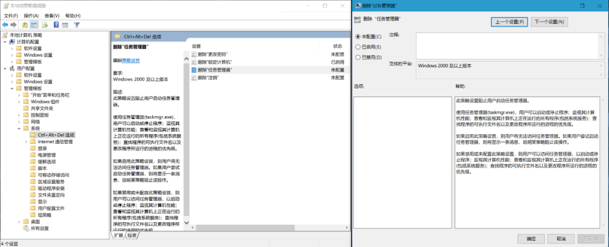609x247 pixels.
Task: Select the 区域设置服务 tree item
Action: pyautogui.click(x=51, y=182)
